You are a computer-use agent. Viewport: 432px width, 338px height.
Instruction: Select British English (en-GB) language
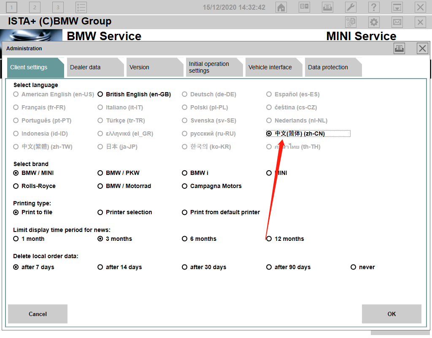pos(100,95)
